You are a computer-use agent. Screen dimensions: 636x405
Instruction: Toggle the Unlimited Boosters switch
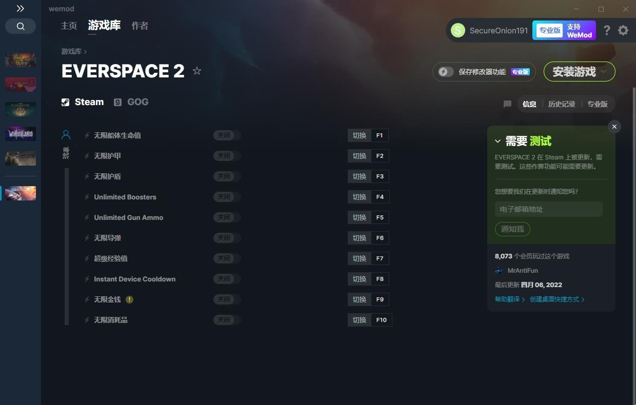click(x=227, y=197)
